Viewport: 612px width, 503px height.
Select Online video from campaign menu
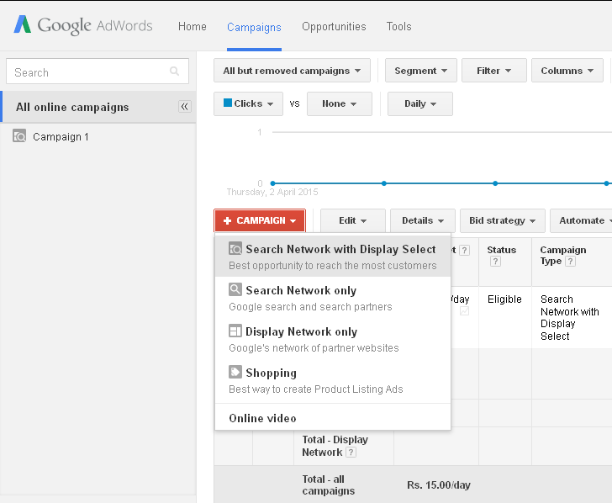262,418
